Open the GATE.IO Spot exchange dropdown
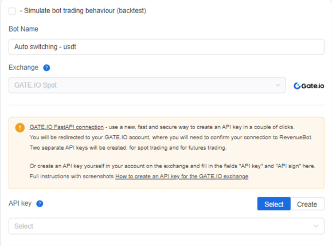Viewport: 332px width, 246px height. (x=147, y=85)
